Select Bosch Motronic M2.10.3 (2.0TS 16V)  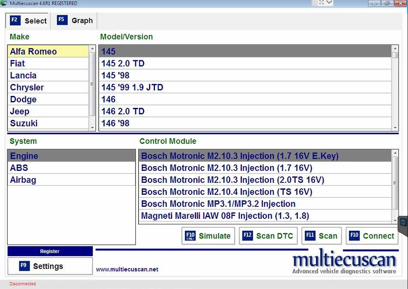click(265, 180)
